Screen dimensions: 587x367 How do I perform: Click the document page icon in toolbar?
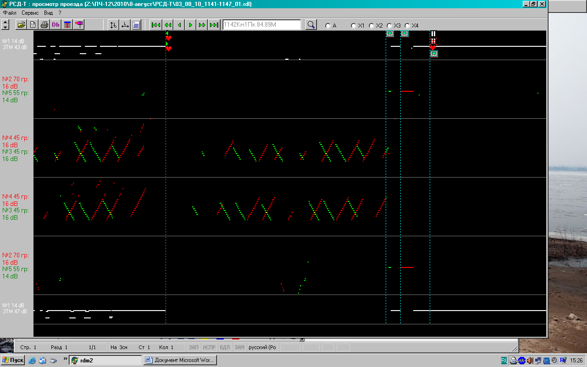33,25
